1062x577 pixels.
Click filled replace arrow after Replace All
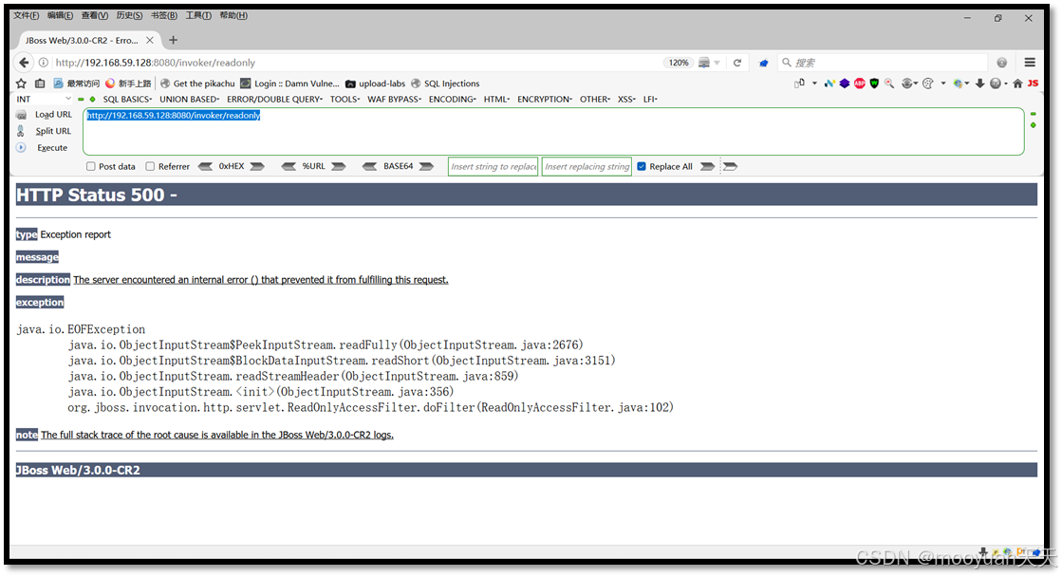[707, 167]
